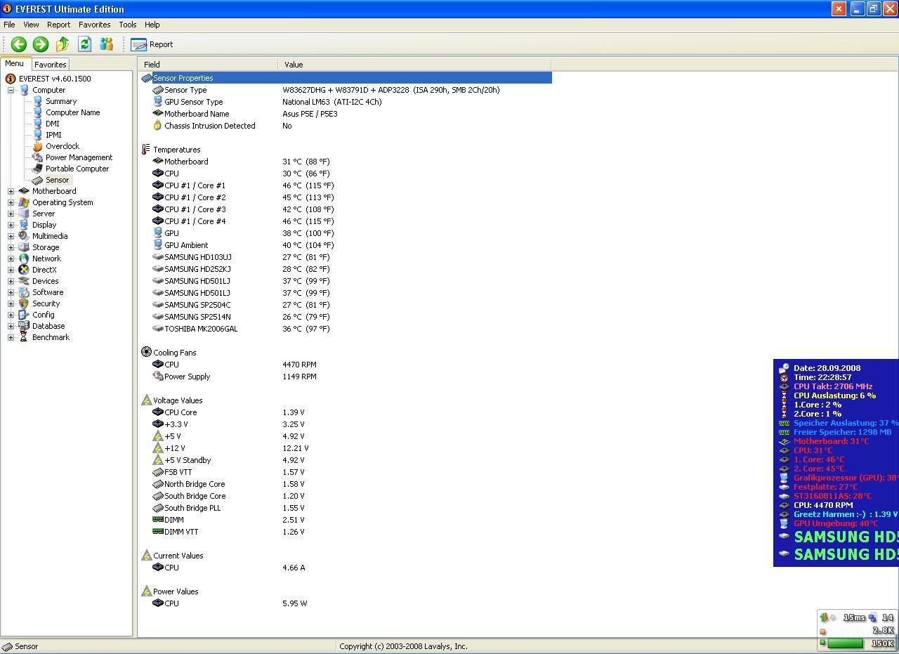899x654 pixels.
Task: Switch to the Favorites tab
Action: coord(50,64)
